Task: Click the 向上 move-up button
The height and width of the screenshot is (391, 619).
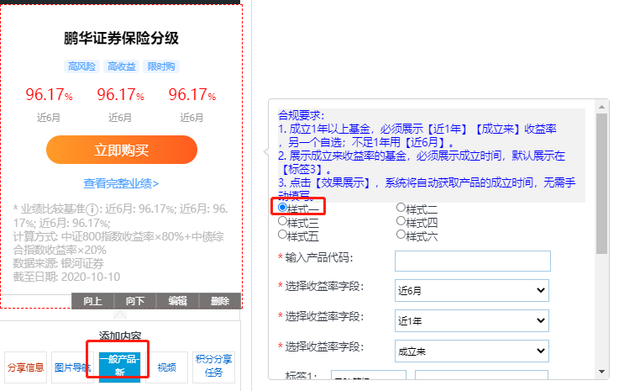Action: click(92, 301)
